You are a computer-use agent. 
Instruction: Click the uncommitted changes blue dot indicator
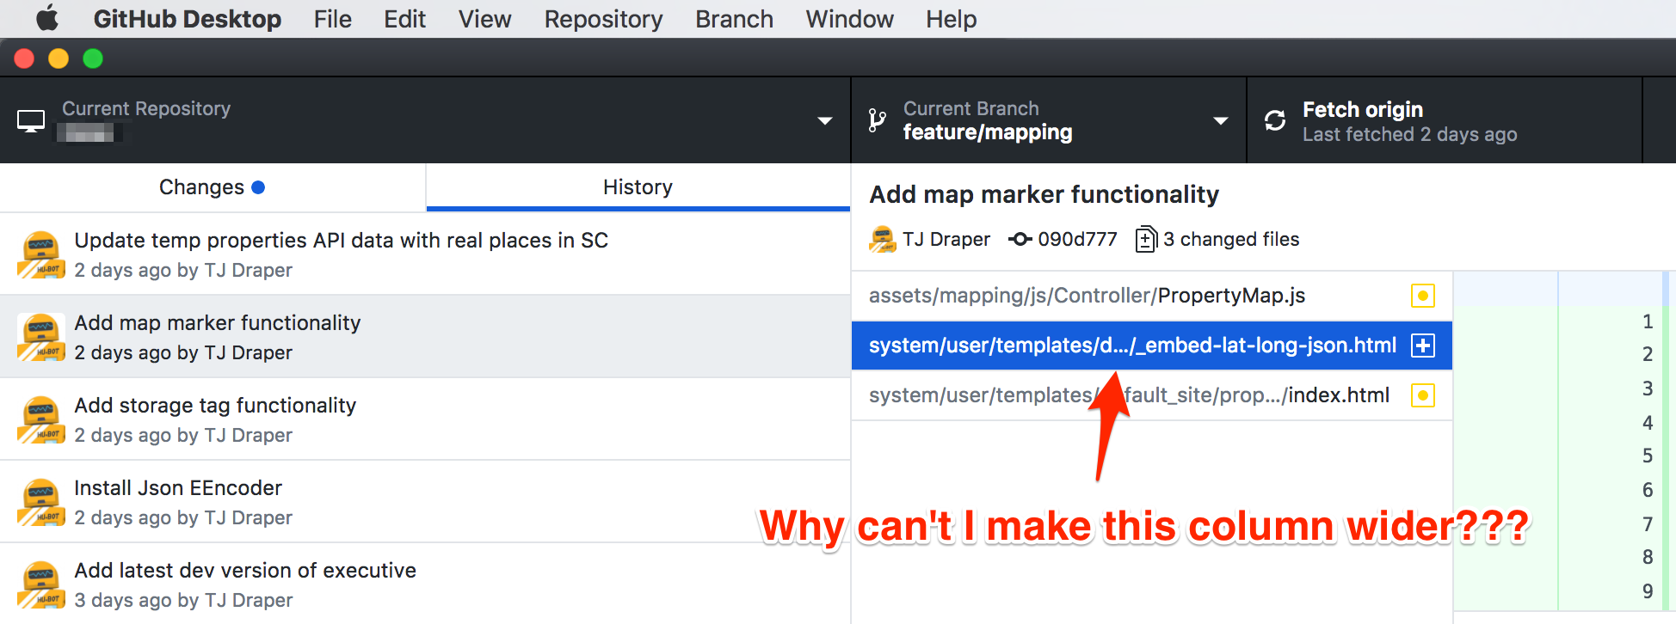click(x=258, y=187)
